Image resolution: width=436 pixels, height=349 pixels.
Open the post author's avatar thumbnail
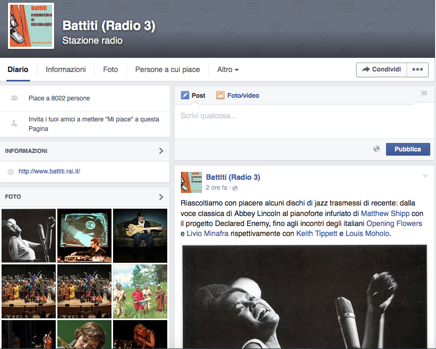(x=191, y=182)
